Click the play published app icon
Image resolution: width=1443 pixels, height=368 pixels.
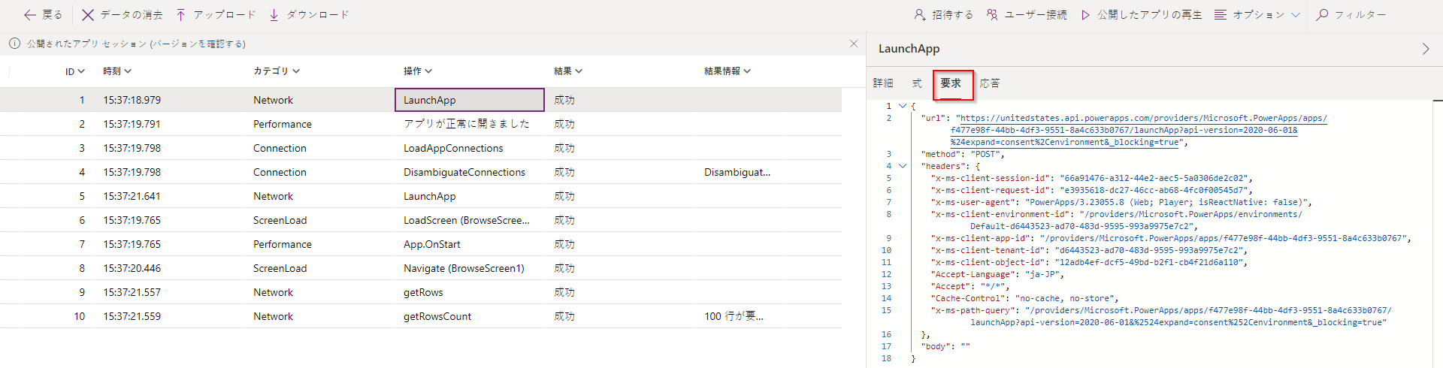pyautogui.click(x=1085, y=15)
